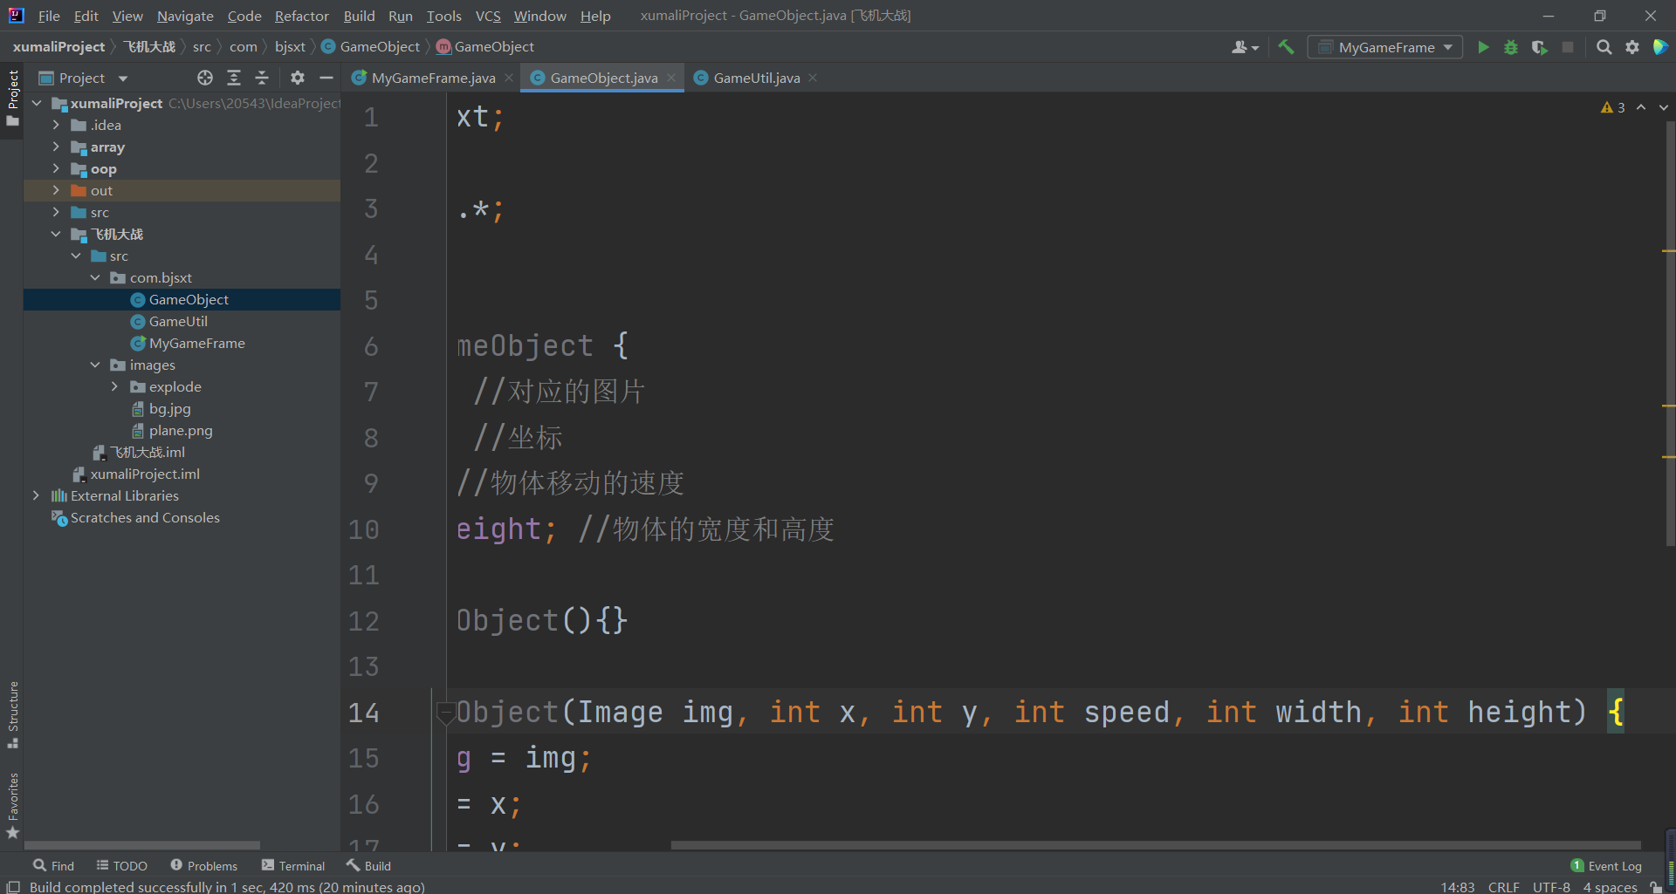Screen dimensions: 1676x894
Task: Open the VCS menu
Action: tap(488, 16)
